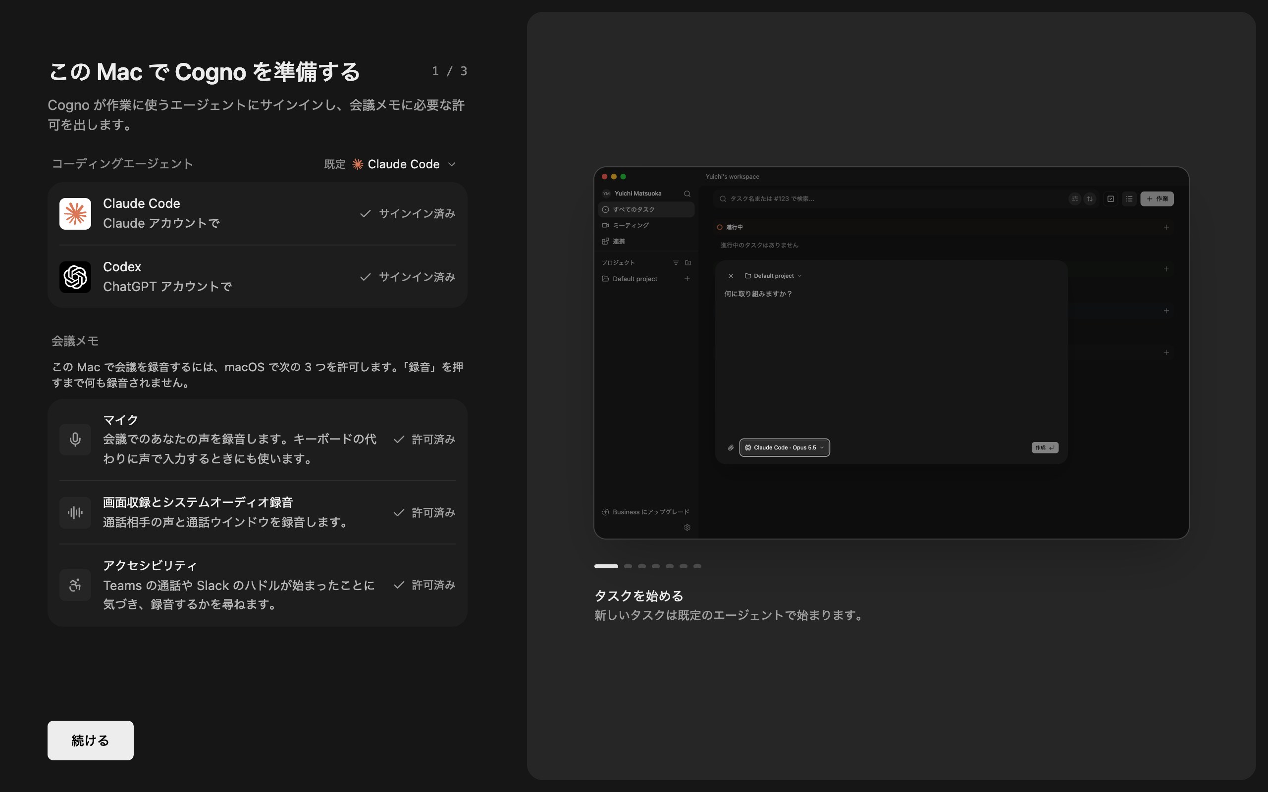Click the search magnifier beside Yuichi Matsuoka in preview
This screenshot has height=792, width=1268.
coord(687,194)
